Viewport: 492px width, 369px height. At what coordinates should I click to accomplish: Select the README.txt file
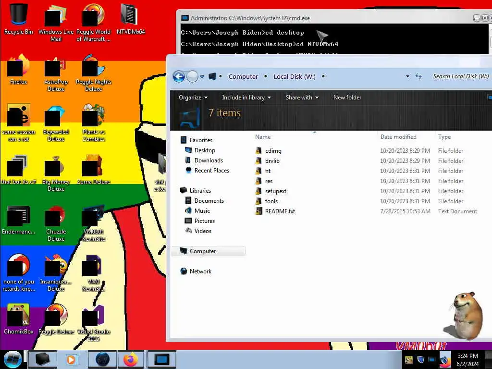(x=275, y=211)
